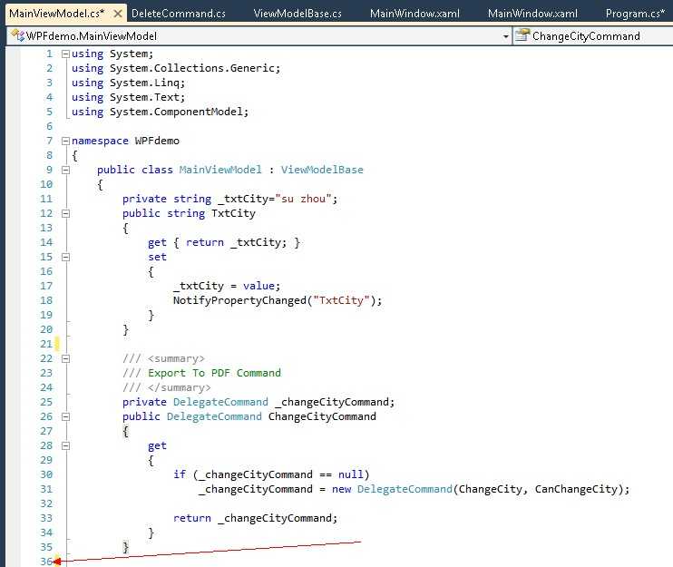The image size is (673, 567).
Task: Switch to the DeleteCommand.cs tab
Action: (178, 14)
